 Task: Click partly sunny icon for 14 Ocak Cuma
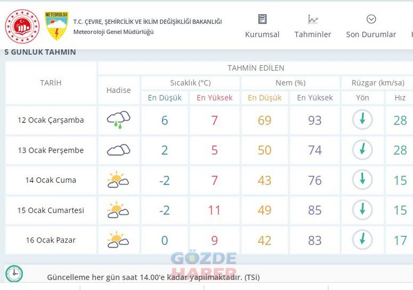118,180
